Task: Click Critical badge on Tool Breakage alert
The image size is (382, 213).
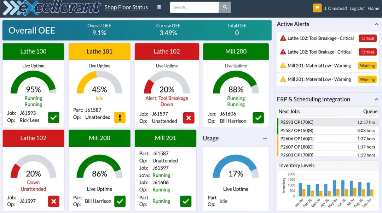Action: click(367, 38)
